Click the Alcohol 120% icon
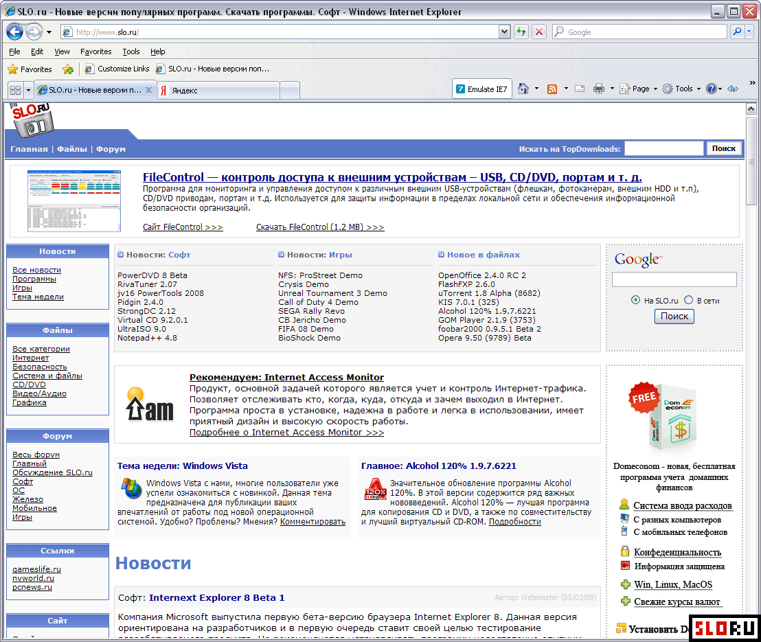The height and width of the screenshot is (642, 761). (375, 489)
